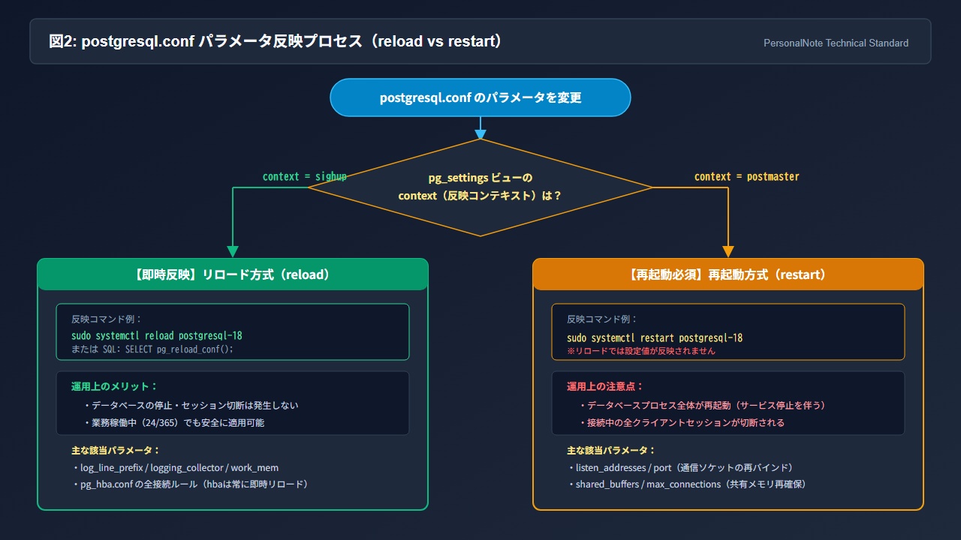The height and width of the screenshot is (540, 961).
Task: Click the title text 図2: postgresql.conf パラメータ反映プロセス
Action: [276, 41]
